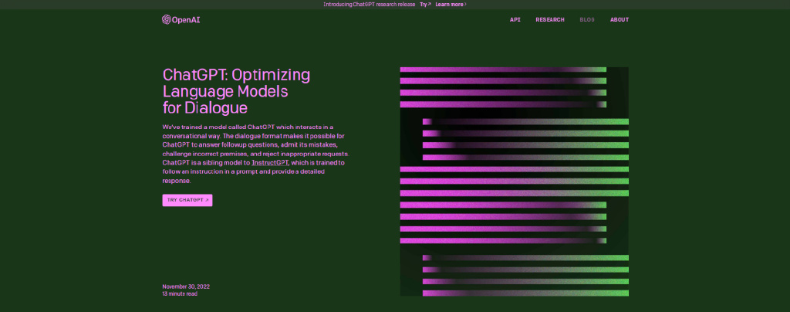The width and height of the screenshot is (790, 312).
Task: Click the purple and green bars artwork
Action: click(x=514, y=181)
